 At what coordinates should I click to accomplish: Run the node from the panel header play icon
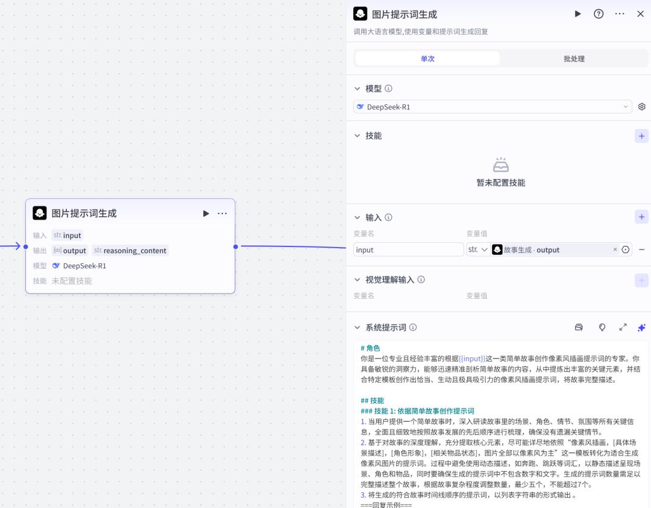tap(578, 14)
